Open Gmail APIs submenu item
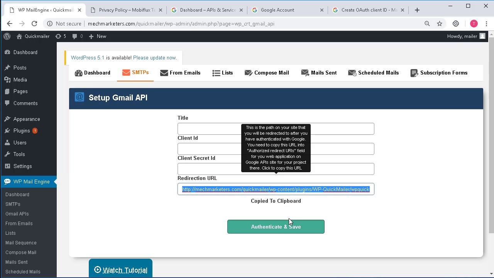This screenshot has height=278, width=494. [17, 214]
